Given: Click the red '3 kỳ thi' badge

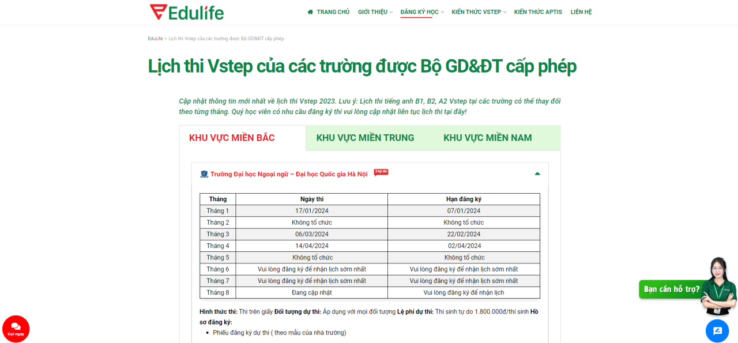Looking at the screenshot, I should [x=380, y=171].
